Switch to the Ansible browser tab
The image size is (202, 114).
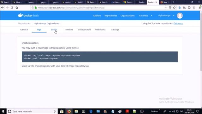67,2
